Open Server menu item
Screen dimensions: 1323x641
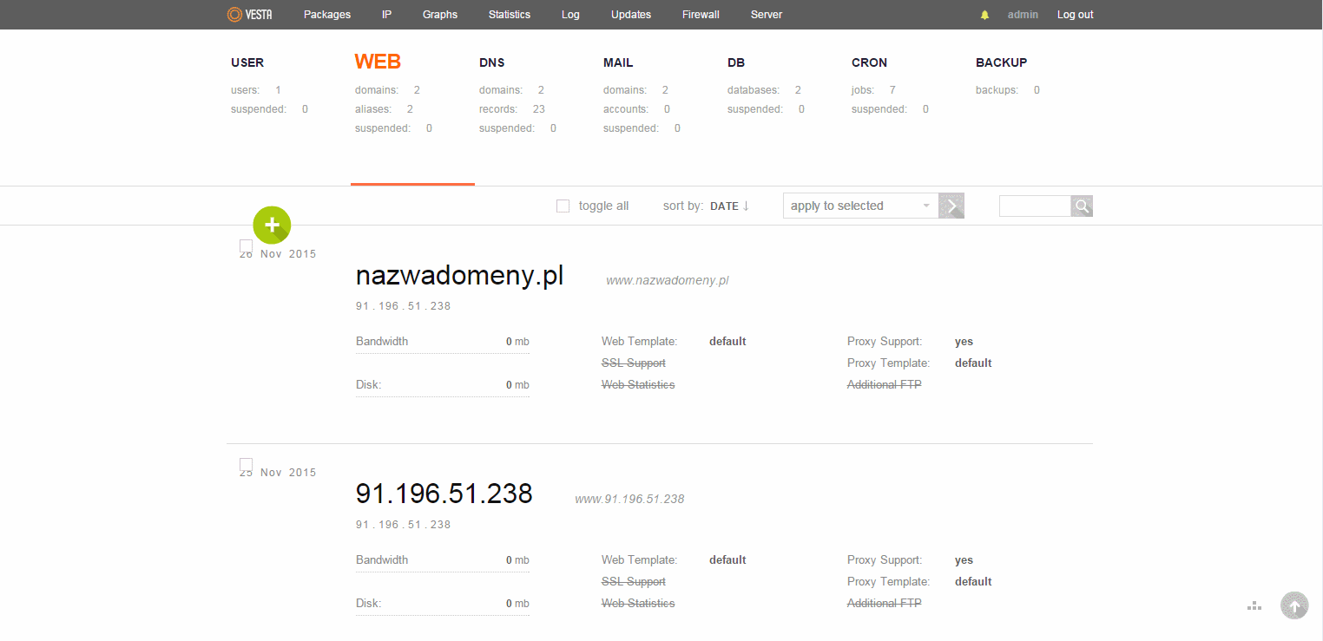tap(767, 15)
